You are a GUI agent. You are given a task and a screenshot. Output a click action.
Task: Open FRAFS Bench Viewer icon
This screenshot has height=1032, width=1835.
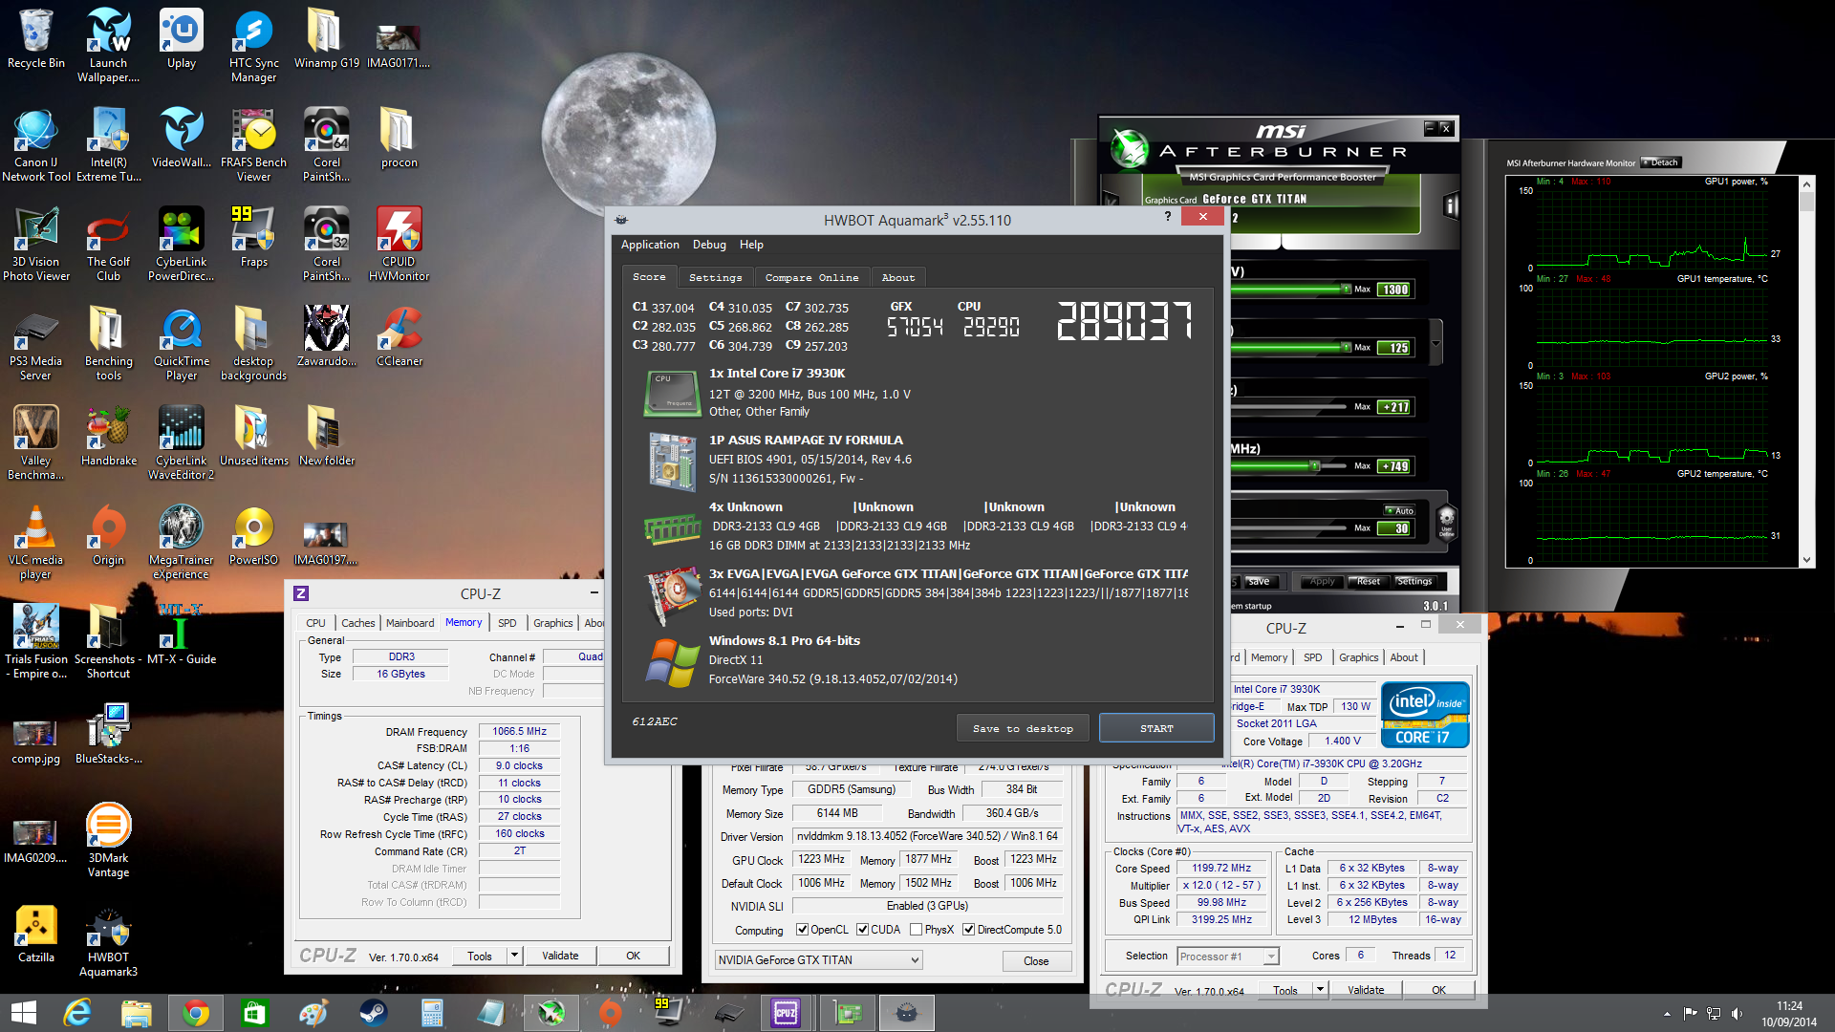tap(253, 144)
